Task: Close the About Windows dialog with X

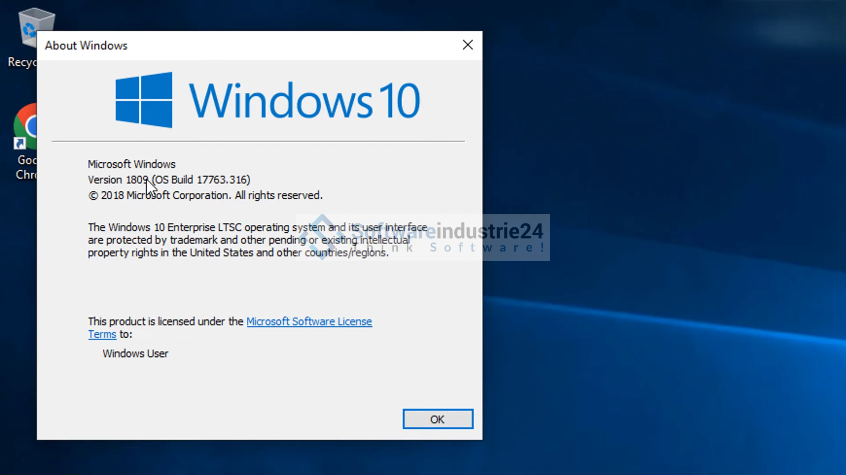Action: [468, 45]
